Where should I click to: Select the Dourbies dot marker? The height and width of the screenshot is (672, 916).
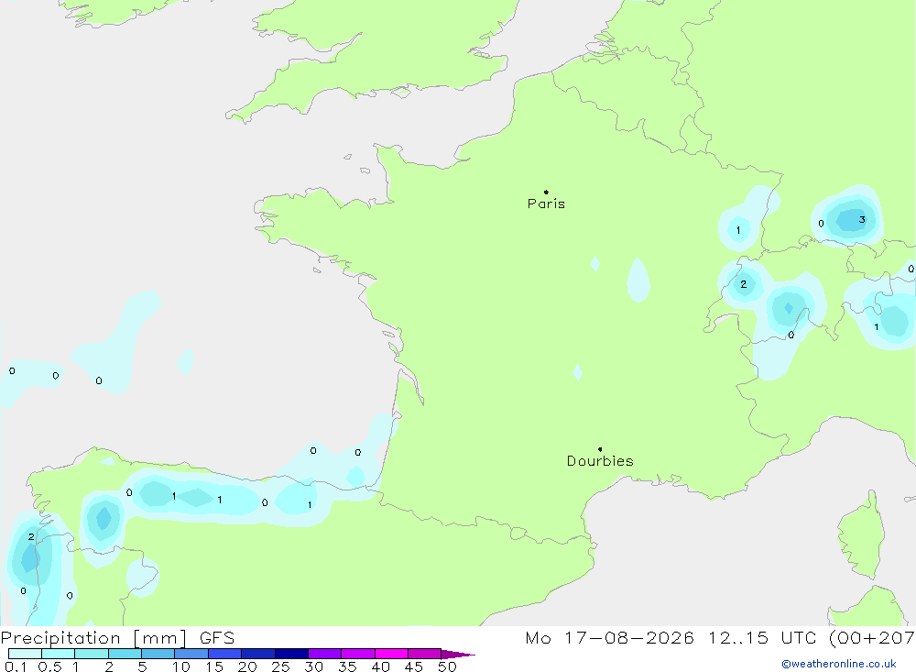click(600, 449)
